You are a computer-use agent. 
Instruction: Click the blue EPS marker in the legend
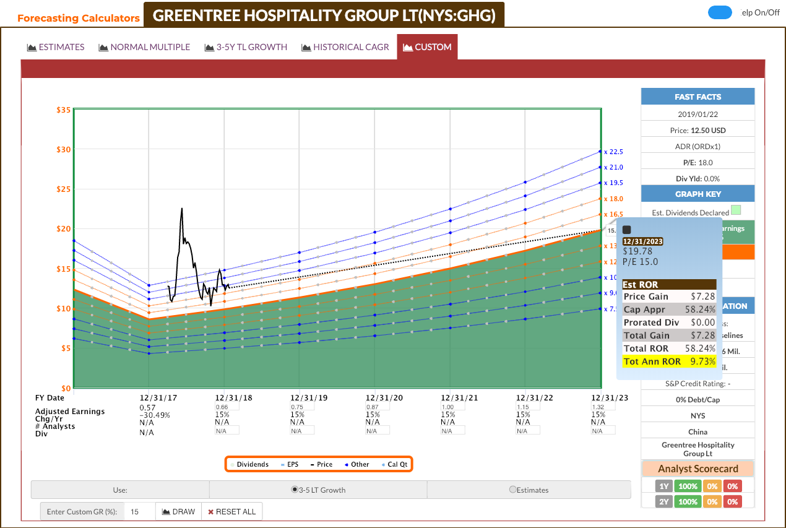[x=282, y=464]
